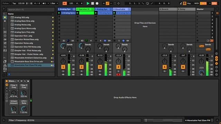This screenshot has height=124, width=221.
Task: Select Wavetable Bass Sine Drive.adv preset
Action: tap(29, 62)
